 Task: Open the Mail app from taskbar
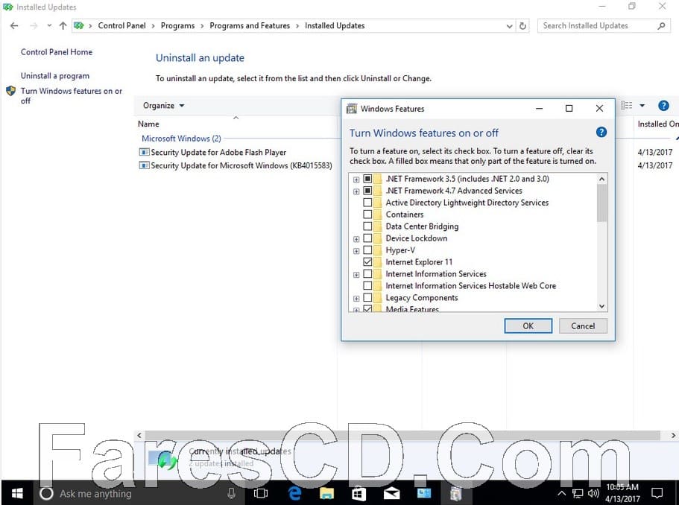pyautogui.click(x=391, y=493)
